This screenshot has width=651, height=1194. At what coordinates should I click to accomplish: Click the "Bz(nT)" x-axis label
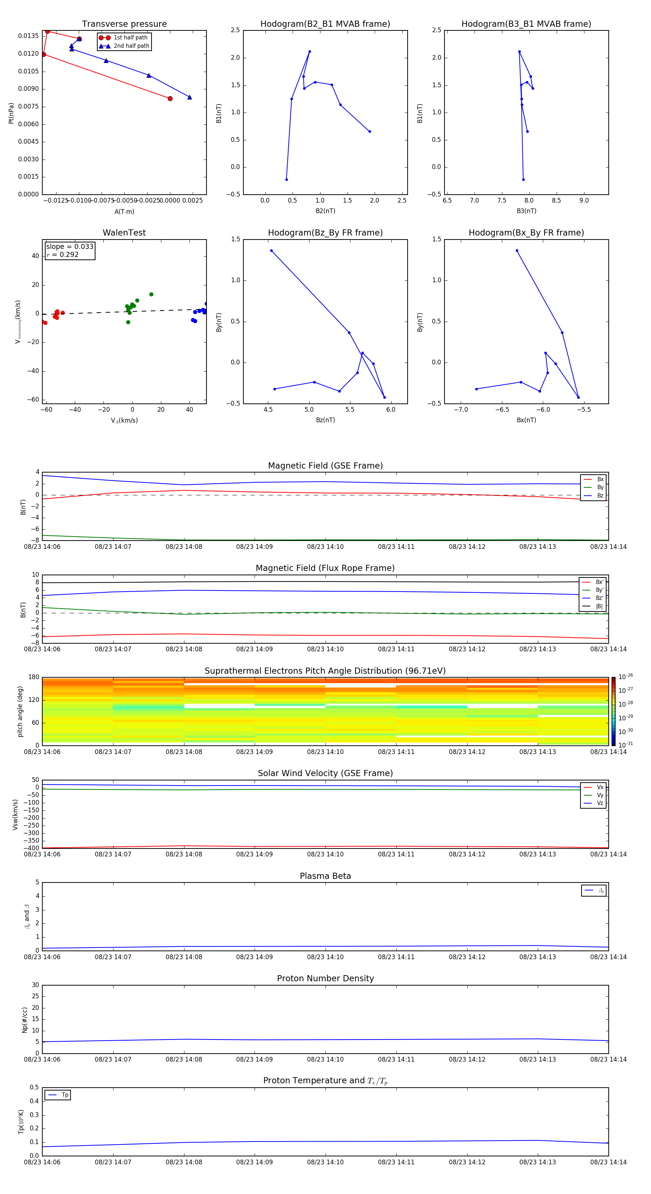(325, 420)
